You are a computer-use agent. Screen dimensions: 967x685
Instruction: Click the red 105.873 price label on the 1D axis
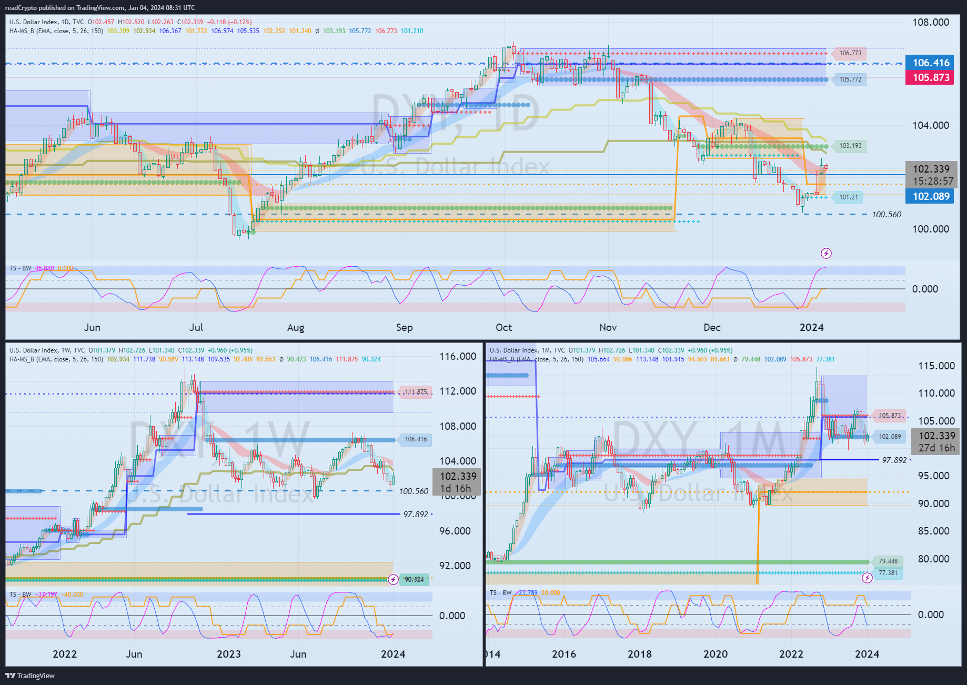pyautogui.click(x=931, y=77)
